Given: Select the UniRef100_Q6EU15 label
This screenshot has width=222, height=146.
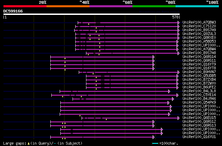Looking at the screenshot, I should coord(199,118).
